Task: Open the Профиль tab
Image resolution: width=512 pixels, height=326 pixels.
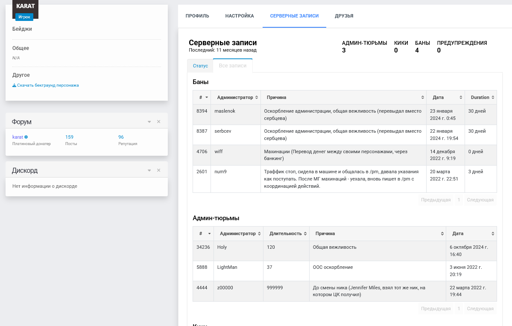Action: click(197, 16)
